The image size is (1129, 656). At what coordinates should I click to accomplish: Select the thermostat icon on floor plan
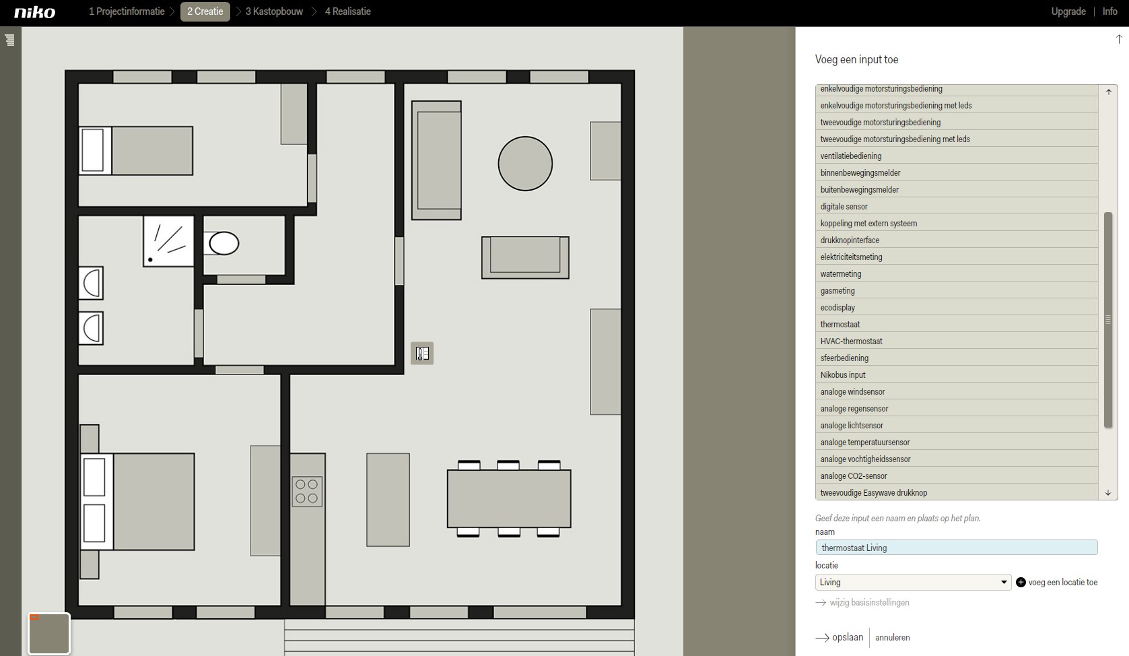422,353
